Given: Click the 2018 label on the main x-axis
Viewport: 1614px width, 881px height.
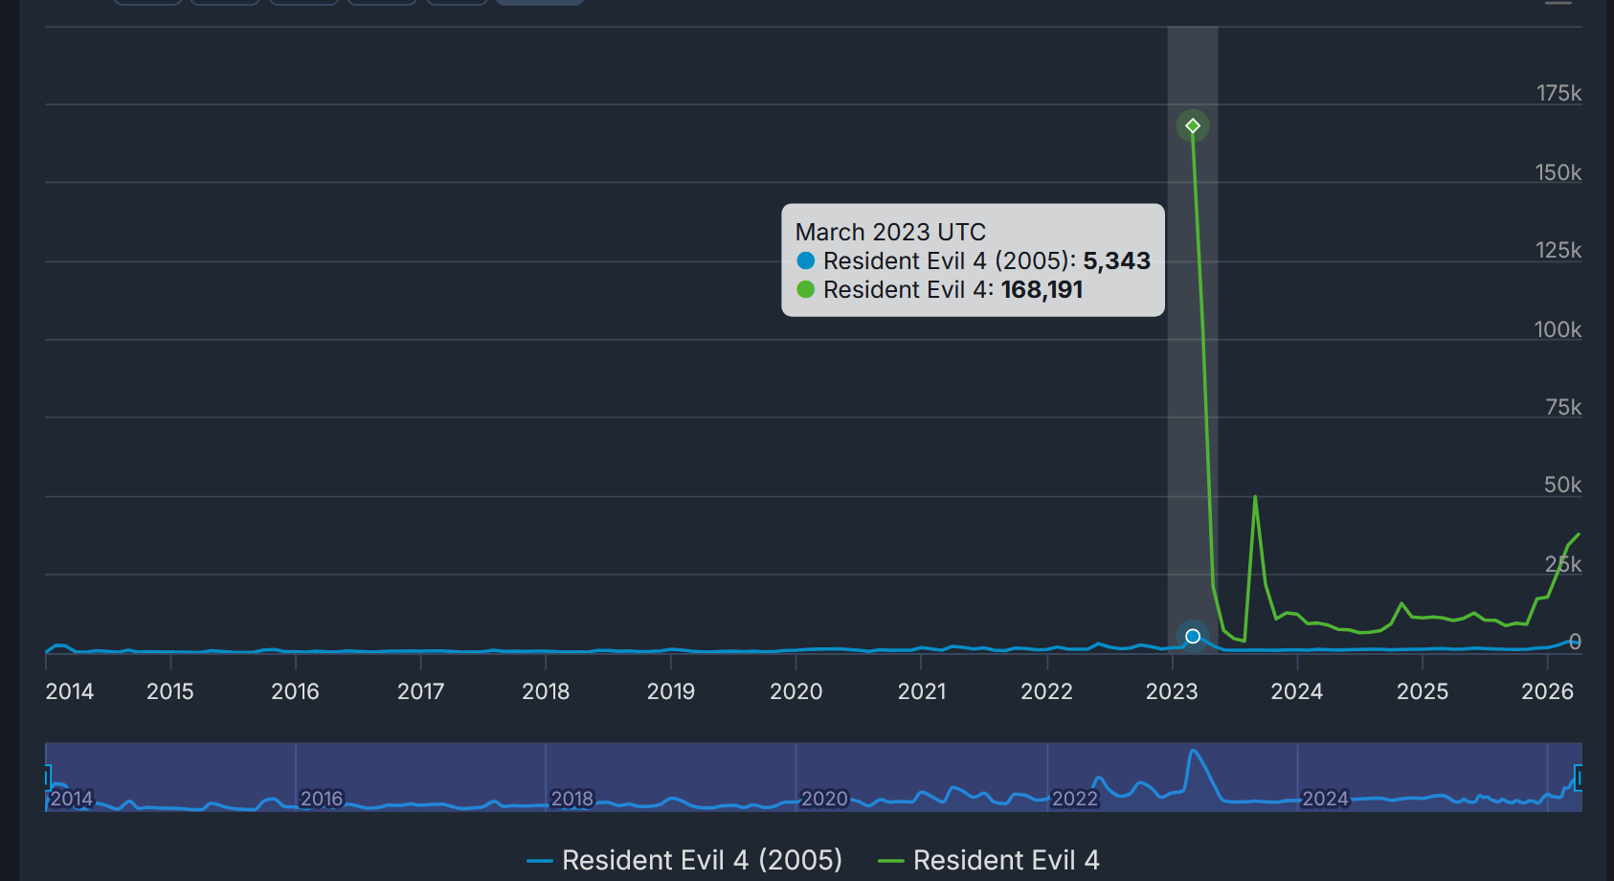Looking at the screenshot, I should [x=546, y=691].
